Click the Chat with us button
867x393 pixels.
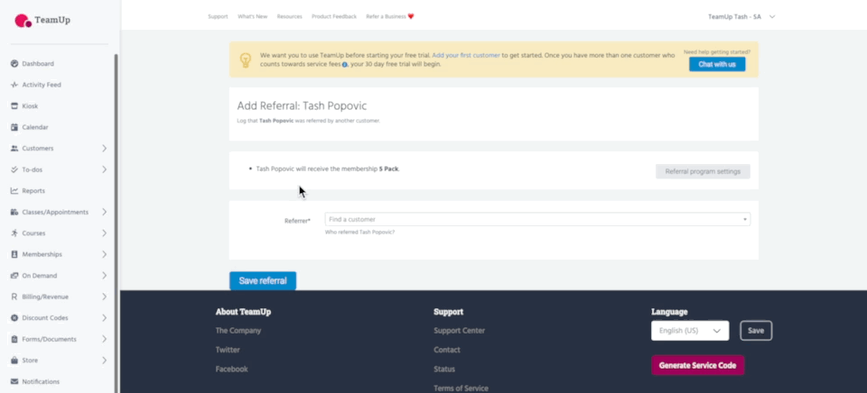tap(716, 64)
